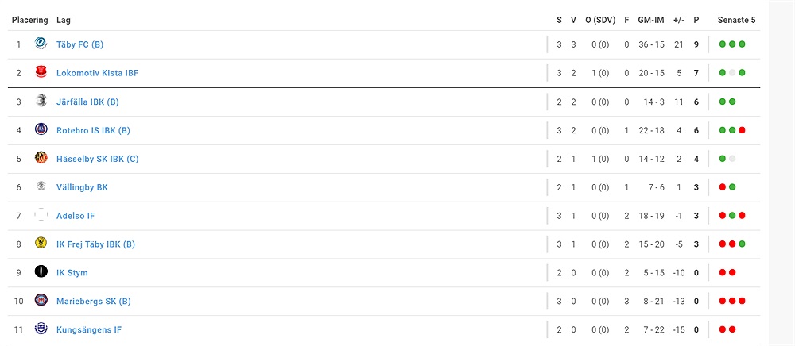Click the red loss dot for Rotebro IS IBK
This screenshot has width=795, height=346.
click(x=742, y=130)
